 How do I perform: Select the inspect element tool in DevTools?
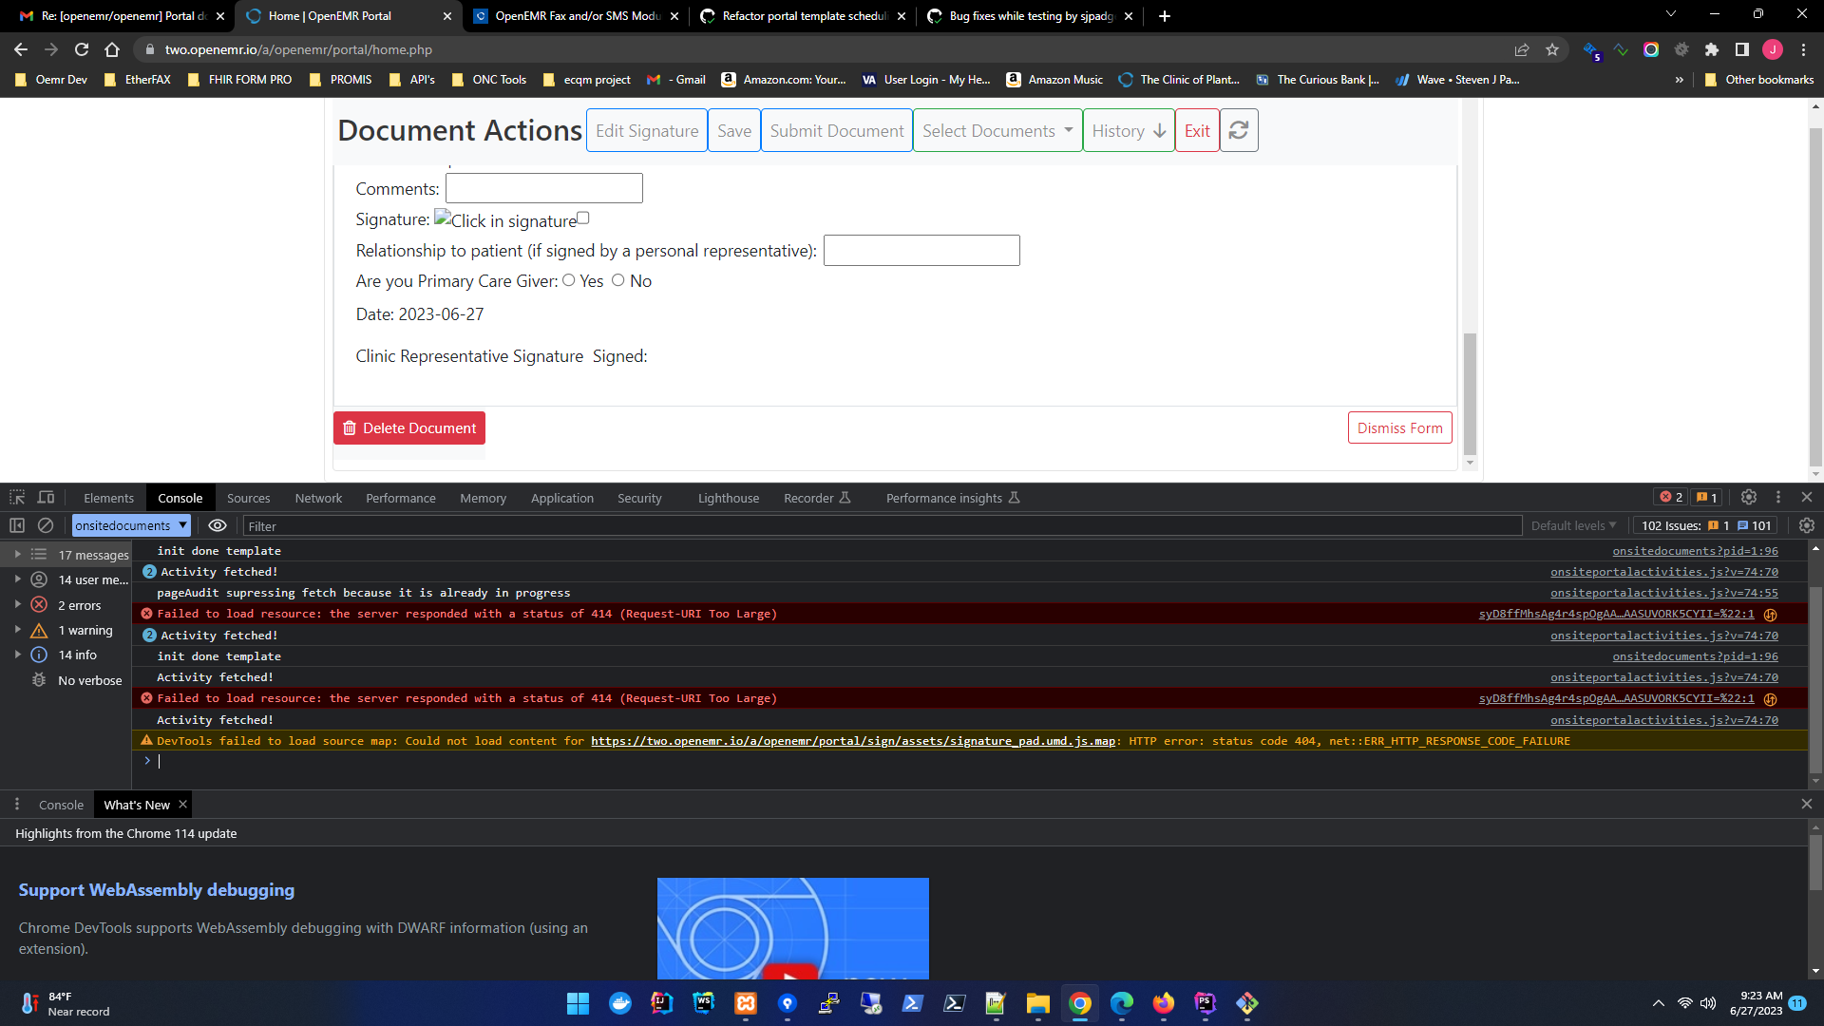(x=16, y=497)
